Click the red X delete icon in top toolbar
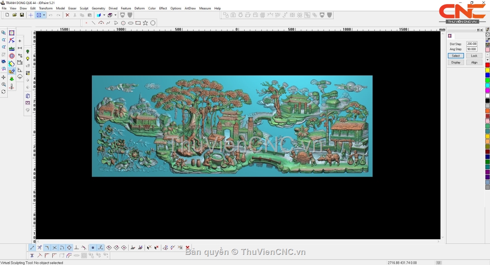 [x=67, y=15]
